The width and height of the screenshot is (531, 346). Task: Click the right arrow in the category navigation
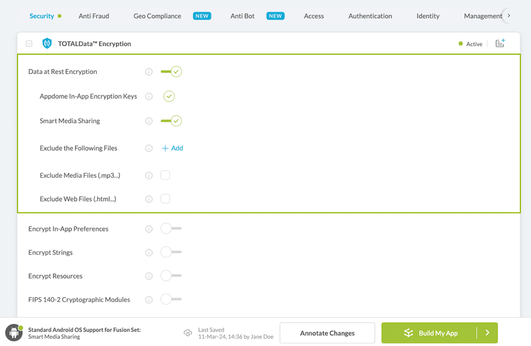pyautogui.click(x=508, y=16)
